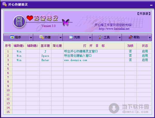Select row number 15

click(8, 112)
